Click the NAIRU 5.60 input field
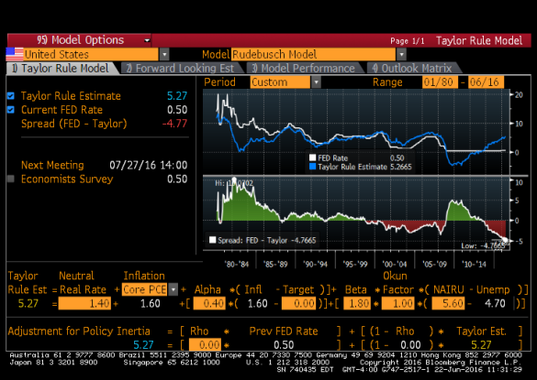 (x=449, y=303)
